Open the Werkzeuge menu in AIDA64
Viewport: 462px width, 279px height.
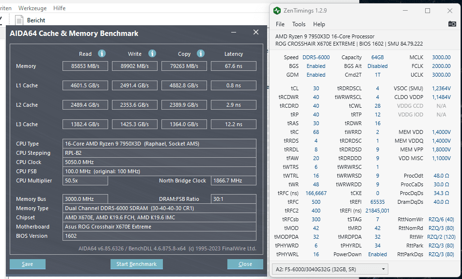point(32,8)
